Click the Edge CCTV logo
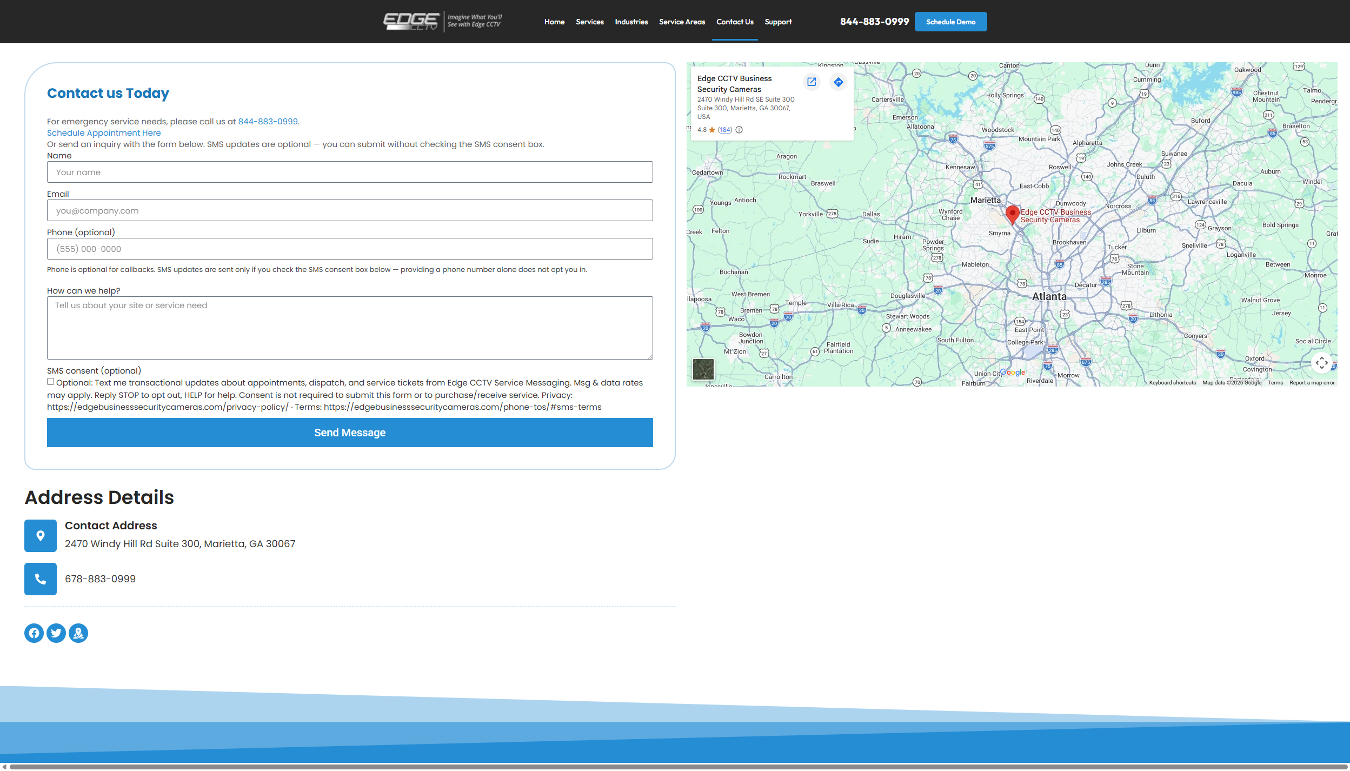The image size is (1350, 771). coord(442,22)
